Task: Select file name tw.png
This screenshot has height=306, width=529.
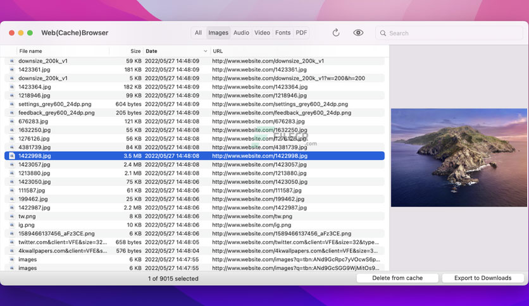Action: coord(27,216)
